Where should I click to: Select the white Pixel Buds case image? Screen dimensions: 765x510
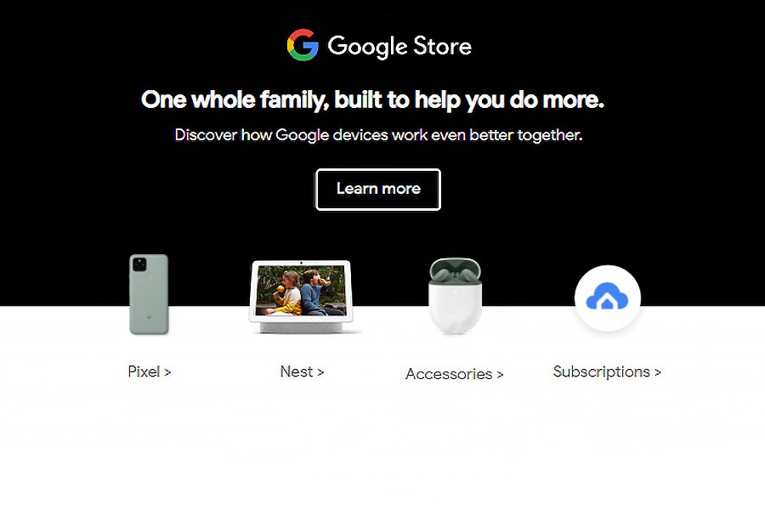(456, 297)
